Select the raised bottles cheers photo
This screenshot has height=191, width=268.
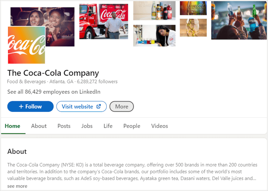click(x=239, y=20)
